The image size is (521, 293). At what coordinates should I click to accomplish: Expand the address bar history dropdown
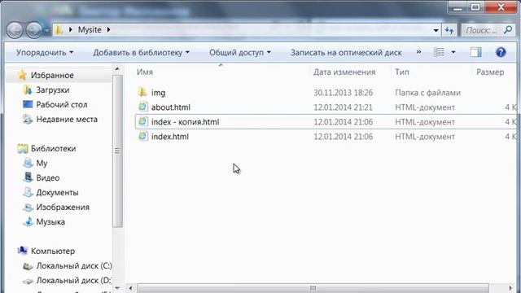436,31
